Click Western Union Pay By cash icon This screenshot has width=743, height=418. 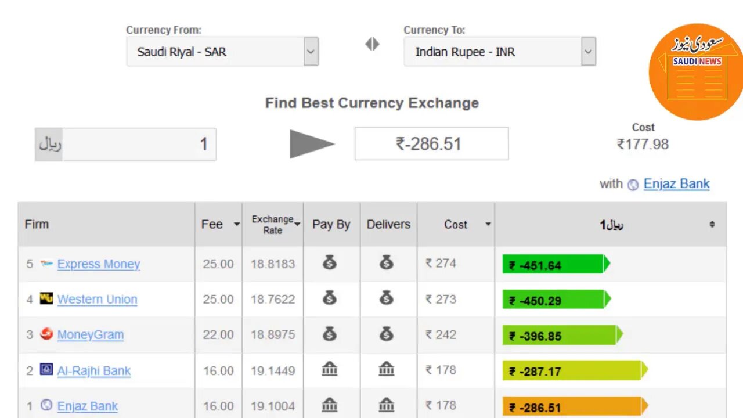coord(330,298)
